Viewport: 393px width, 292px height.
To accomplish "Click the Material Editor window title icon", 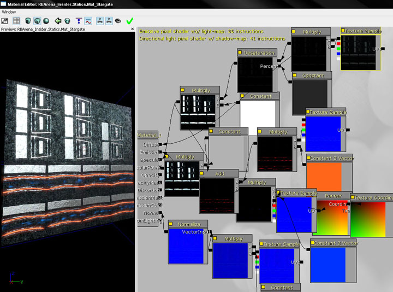I will tap(3, 4).
